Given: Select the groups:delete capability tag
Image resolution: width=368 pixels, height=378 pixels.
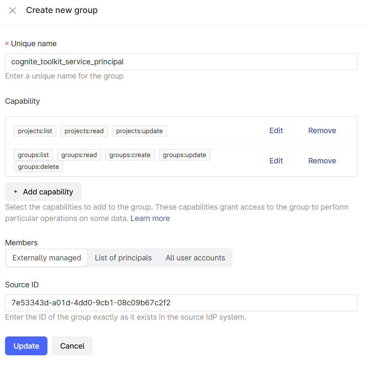Looking at the screenshot, I should pyautogui.click(x=38, y=167).
